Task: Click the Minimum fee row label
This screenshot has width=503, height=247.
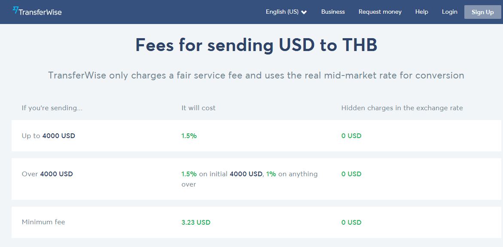Action: tap(43, 222)
